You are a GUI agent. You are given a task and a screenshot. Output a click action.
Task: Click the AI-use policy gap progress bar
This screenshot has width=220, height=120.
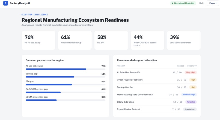66,69
